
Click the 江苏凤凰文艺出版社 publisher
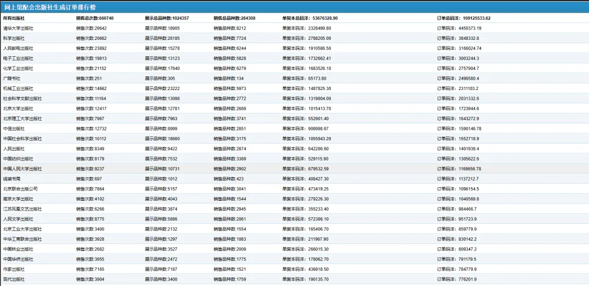[22, 209]
